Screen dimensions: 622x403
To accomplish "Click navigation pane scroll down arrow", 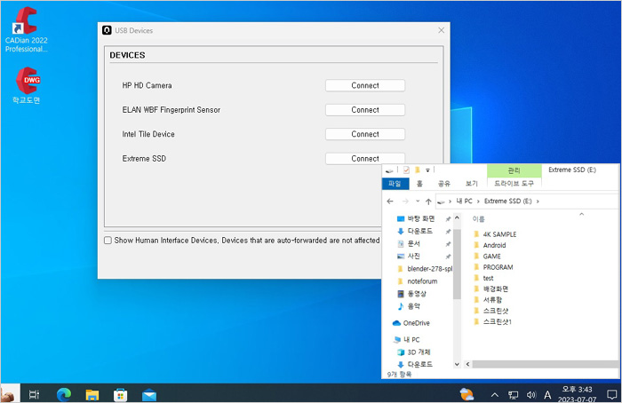I will click(457, 364).
